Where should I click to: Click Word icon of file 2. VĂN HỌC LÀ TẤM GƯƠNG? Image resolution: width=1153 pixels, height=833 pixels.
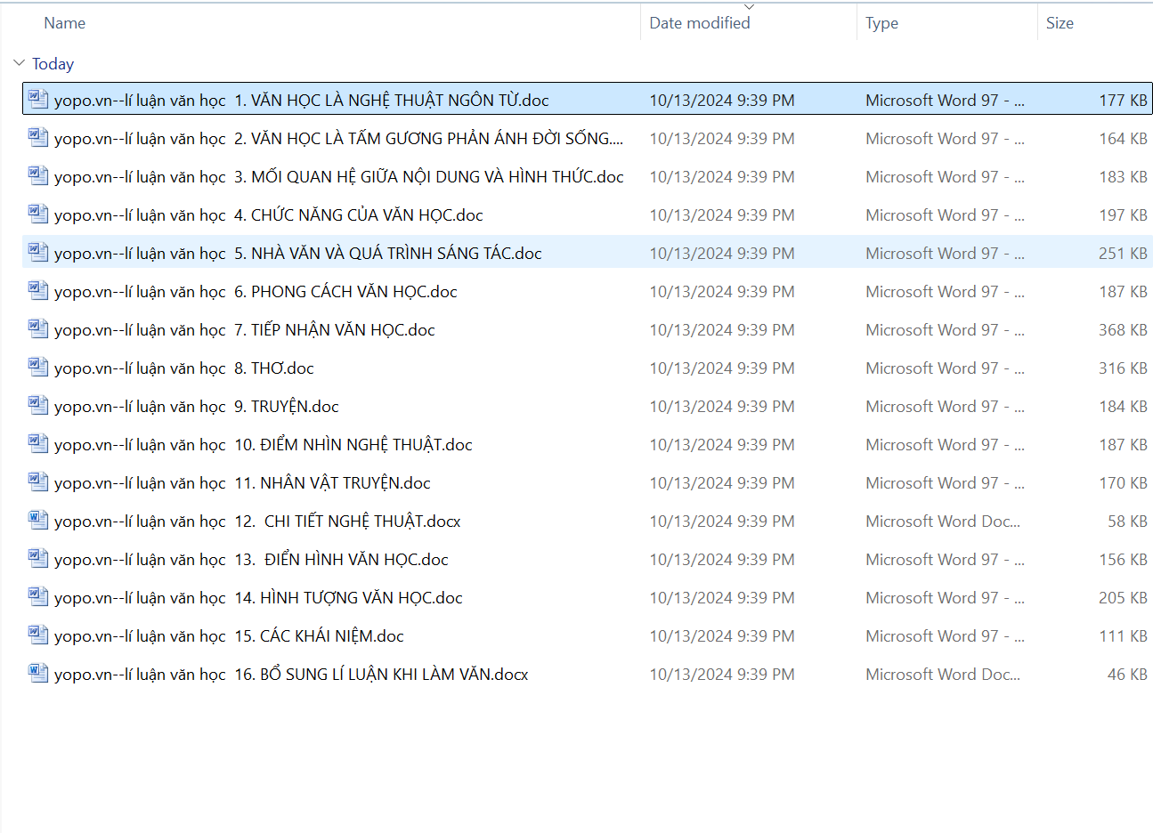point(37,137)
